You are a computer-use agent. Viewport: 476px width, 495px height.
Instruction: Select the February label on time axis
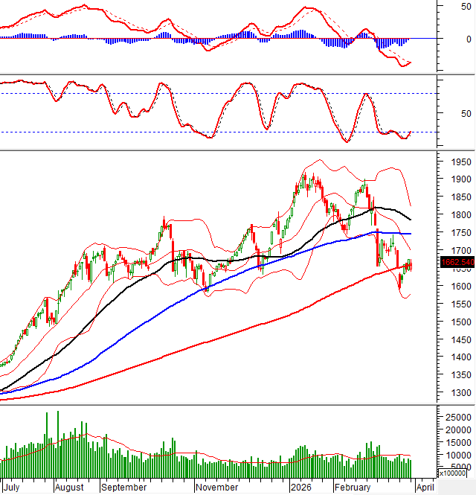click(352, 488)
